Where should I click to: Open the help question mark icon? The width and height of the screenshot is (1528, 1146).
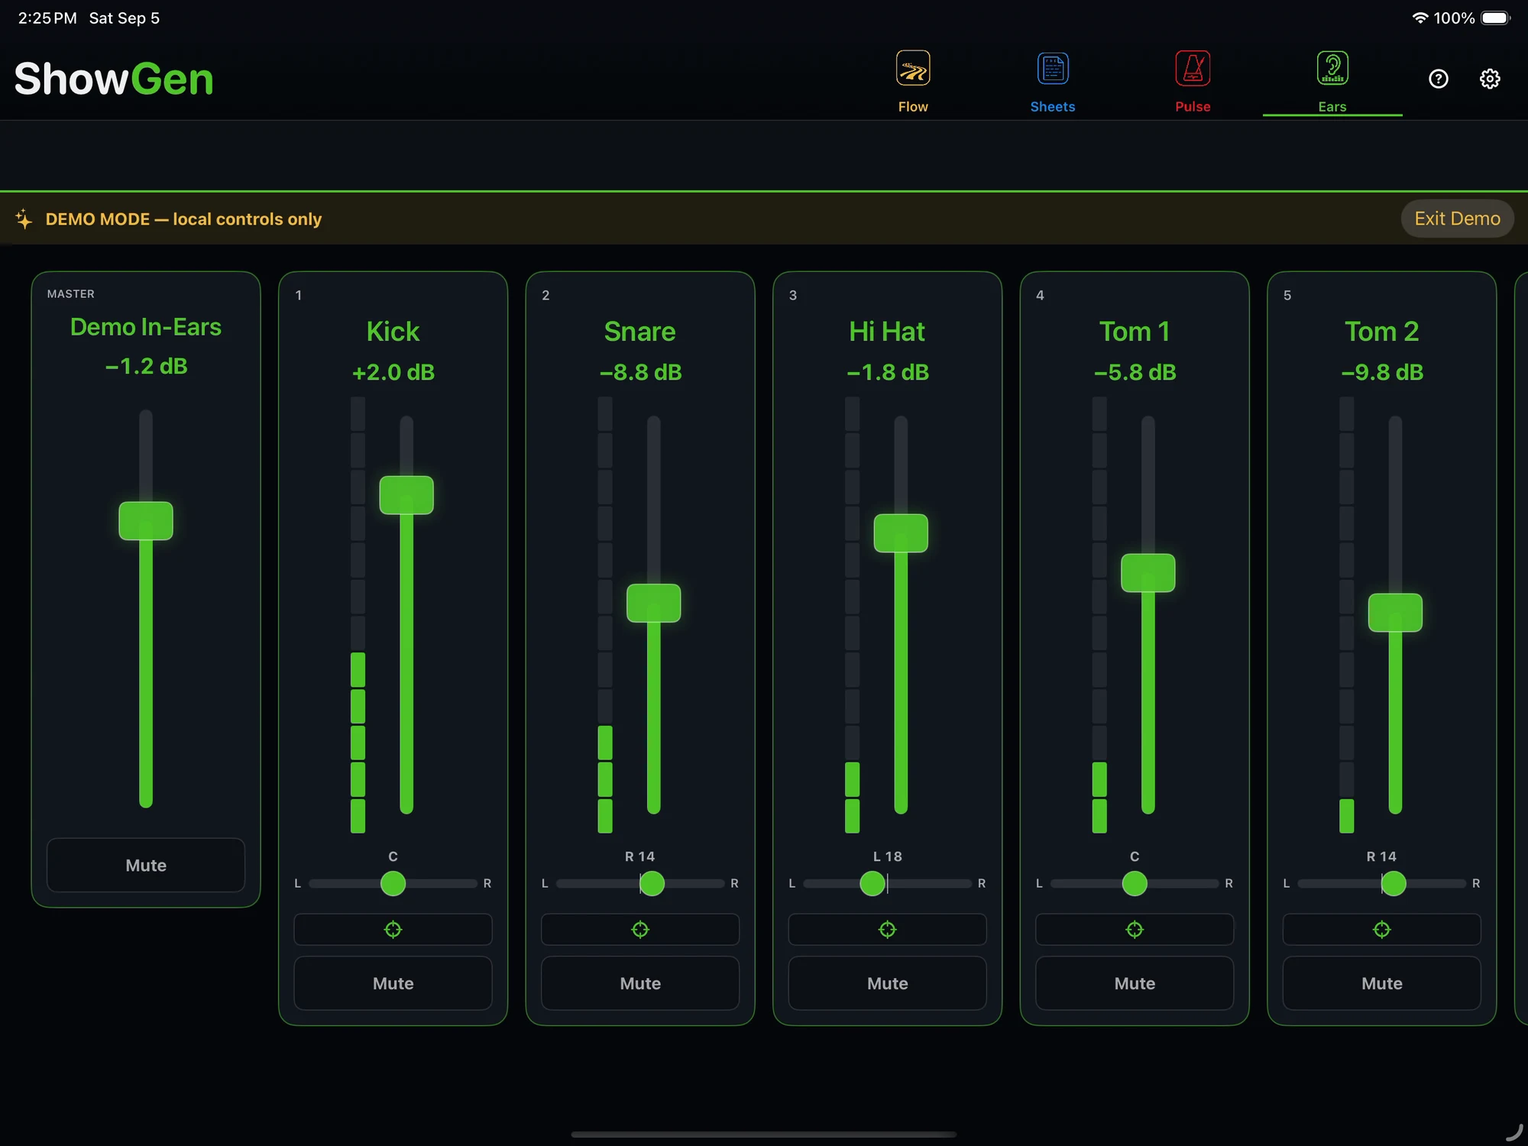click(x=1439, y=79)
